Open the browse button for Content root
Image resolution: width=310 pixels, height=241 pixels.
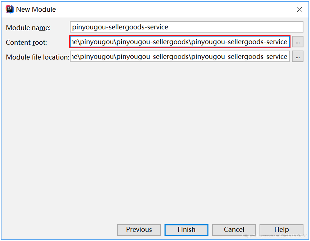297,42
